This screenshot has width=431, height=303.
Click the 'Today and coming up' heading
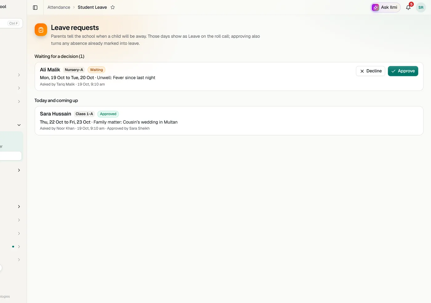[x=56, y=101]
